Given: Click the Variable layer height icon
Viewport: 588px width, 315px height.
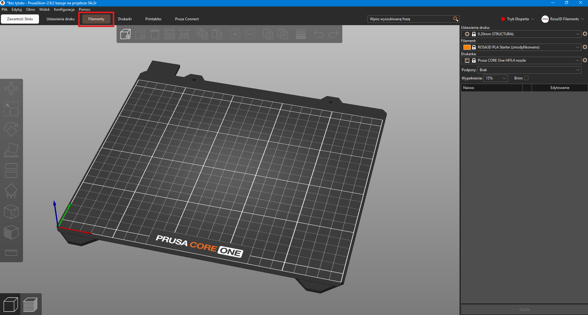Looking at the screenshot, I should tap(301, 34).
